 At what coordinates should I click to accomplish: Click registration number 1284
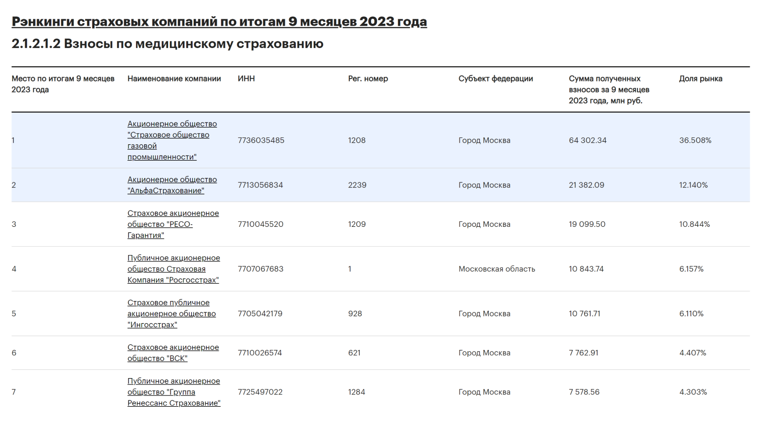(357, 392)
